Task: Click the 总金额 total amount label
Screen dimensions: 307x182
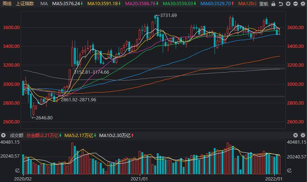Action: (x=43, y=136)
